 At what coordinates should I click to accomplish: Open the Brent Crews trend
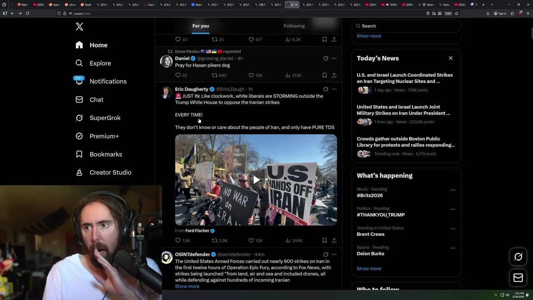pyautogui.click(x=371, y=234)
